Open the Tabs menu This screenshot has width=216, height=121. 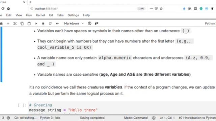60,15
